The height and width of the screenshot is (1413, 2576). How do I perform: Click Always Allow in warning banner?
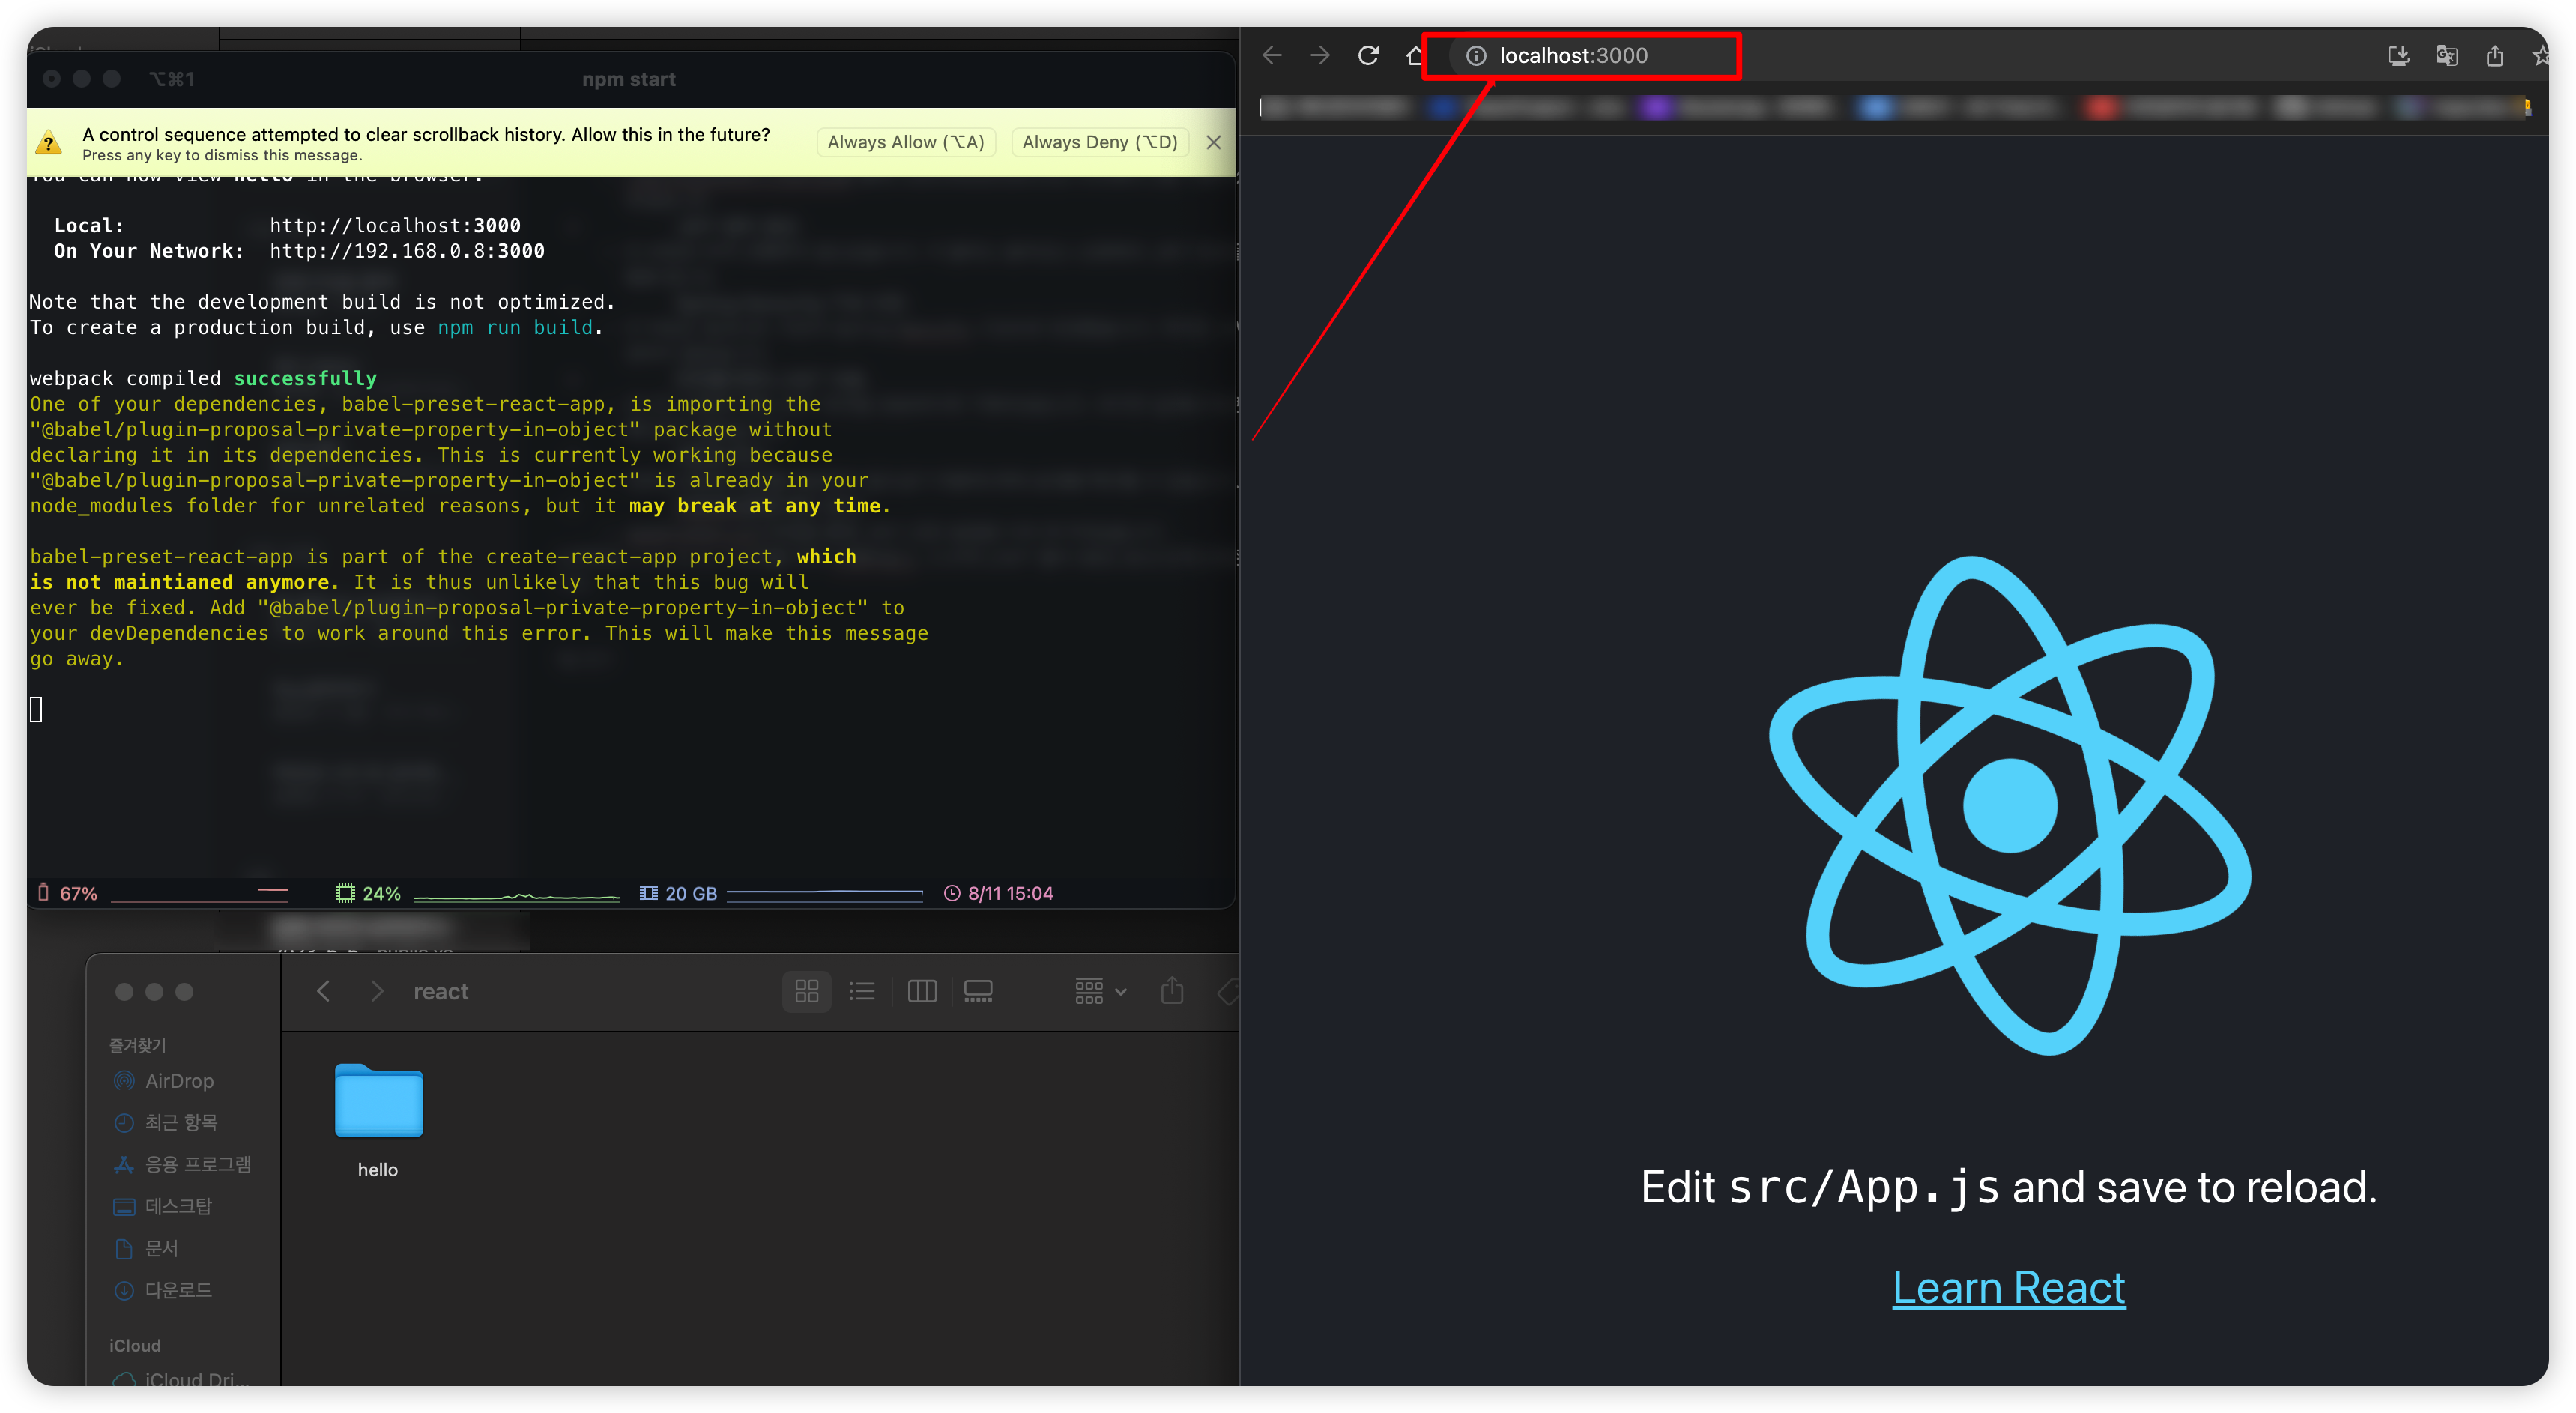(905, 142)
